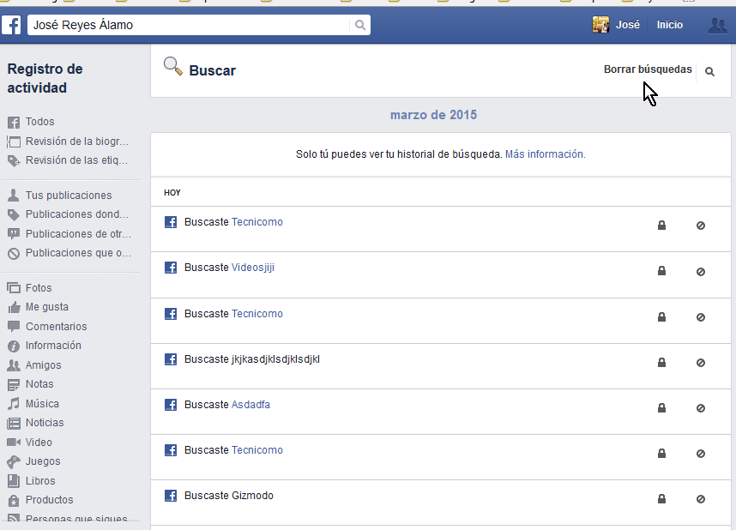Click the text Buscaste jkjkasdjklsdjklsdjkl

click(x=252, y=358)
